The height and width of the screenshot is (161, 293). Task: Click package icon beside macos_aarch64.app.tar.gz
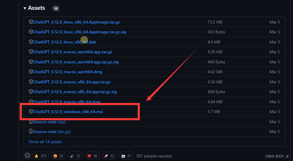click(x=31, y=52)
